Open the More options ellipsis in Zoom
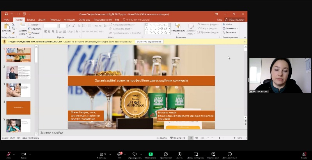Image resolution: width=312 pixels, height=160 pixels. tap(230, 154)
